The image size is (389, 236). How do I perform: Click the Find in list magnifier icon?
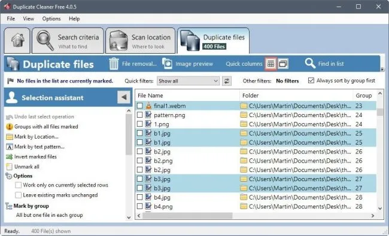310,63
